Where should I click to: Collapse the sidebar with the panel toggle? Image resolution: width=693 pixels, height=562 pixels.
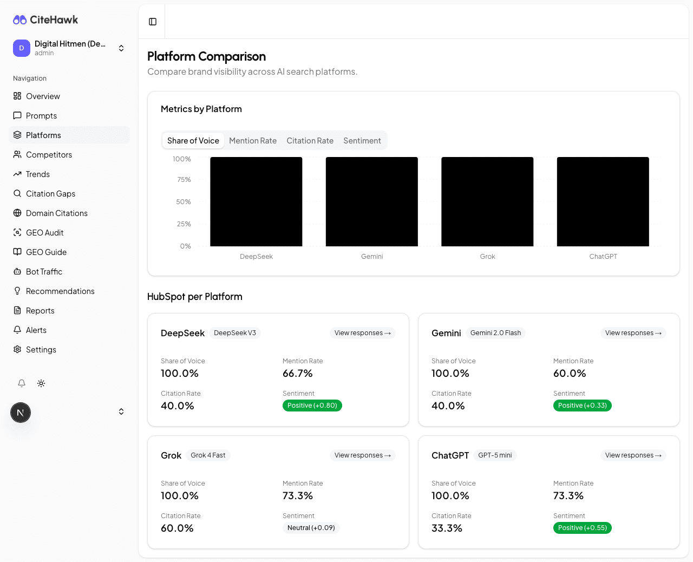pos(152,22)
